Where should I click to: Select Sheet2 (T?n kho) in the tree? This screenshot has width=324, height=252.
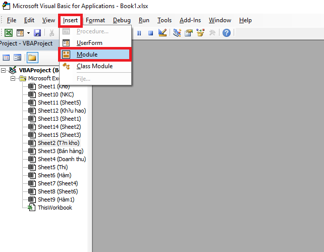59,143
